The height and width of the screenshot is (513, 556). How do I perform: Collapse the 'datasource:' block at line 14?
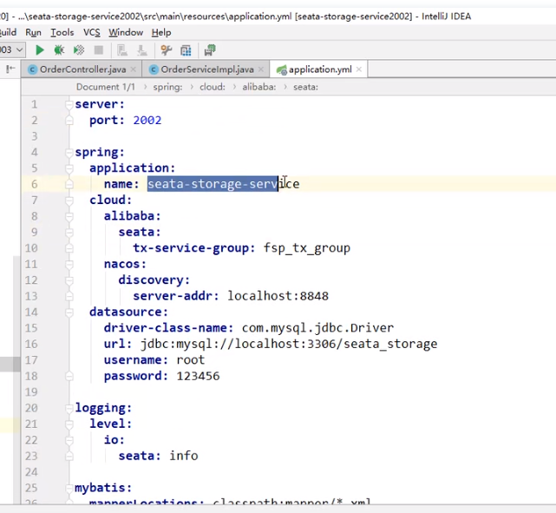(x=69, y=312)
